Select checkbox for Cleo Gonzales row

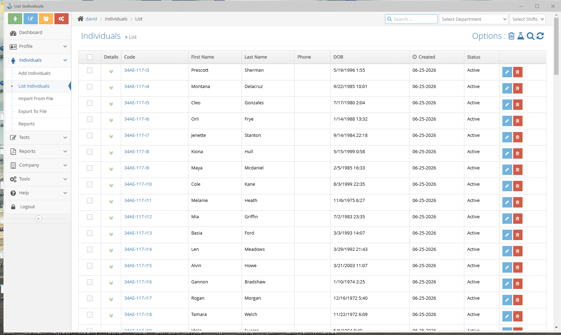(x=90, y=103)
